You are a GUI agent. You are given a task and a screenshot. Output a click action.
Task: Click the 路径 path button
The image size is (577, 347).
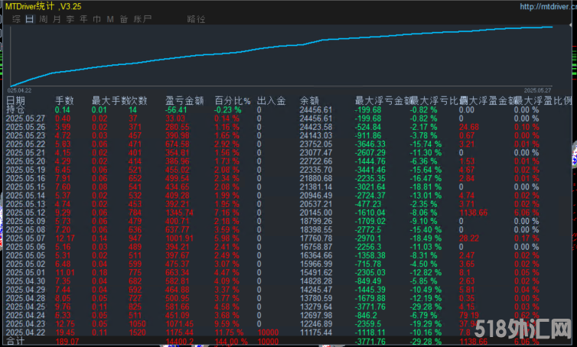196,18
